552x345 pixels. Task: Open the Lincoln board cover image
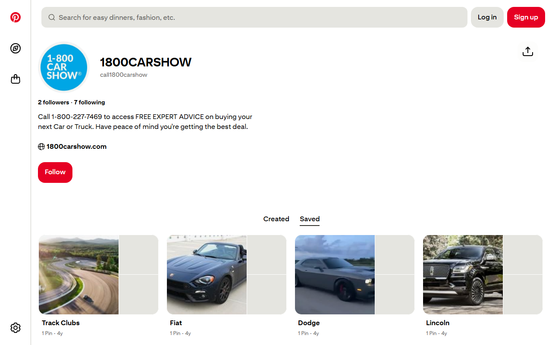(x=483, y=275)
